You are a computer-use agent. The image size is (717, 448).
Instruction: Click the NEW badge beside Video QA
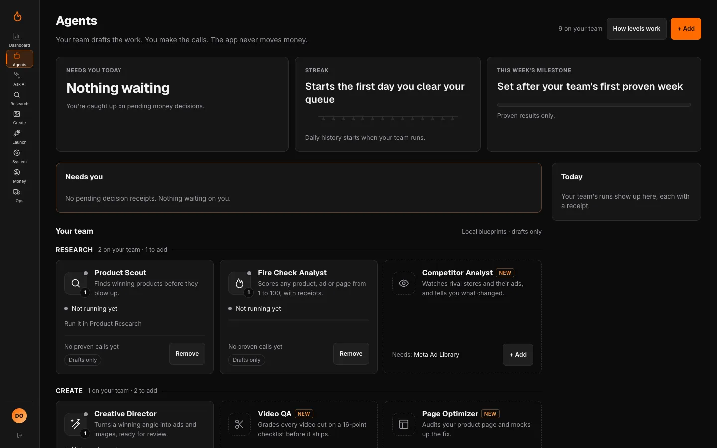coord(304,414)
